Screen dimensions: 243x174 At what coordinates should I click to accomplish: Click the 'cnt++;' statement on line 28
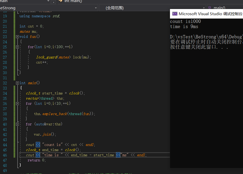tap(42, 63)
